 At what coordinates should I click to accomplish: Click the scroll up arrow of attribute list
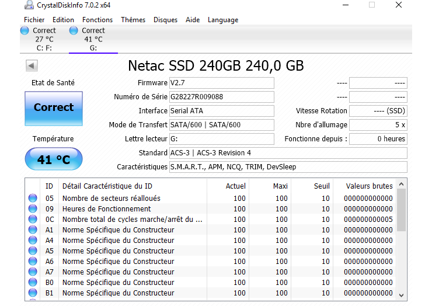point(402,184)
